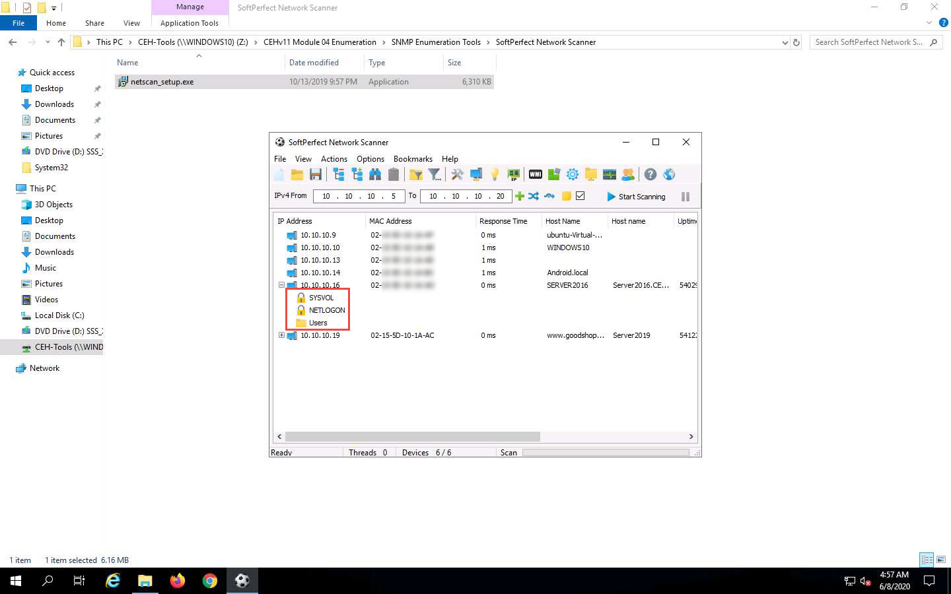Pause scanning with the pause button
Image resolution: width=951 pixels, height=594 pixels.
[x=686, y=197]
